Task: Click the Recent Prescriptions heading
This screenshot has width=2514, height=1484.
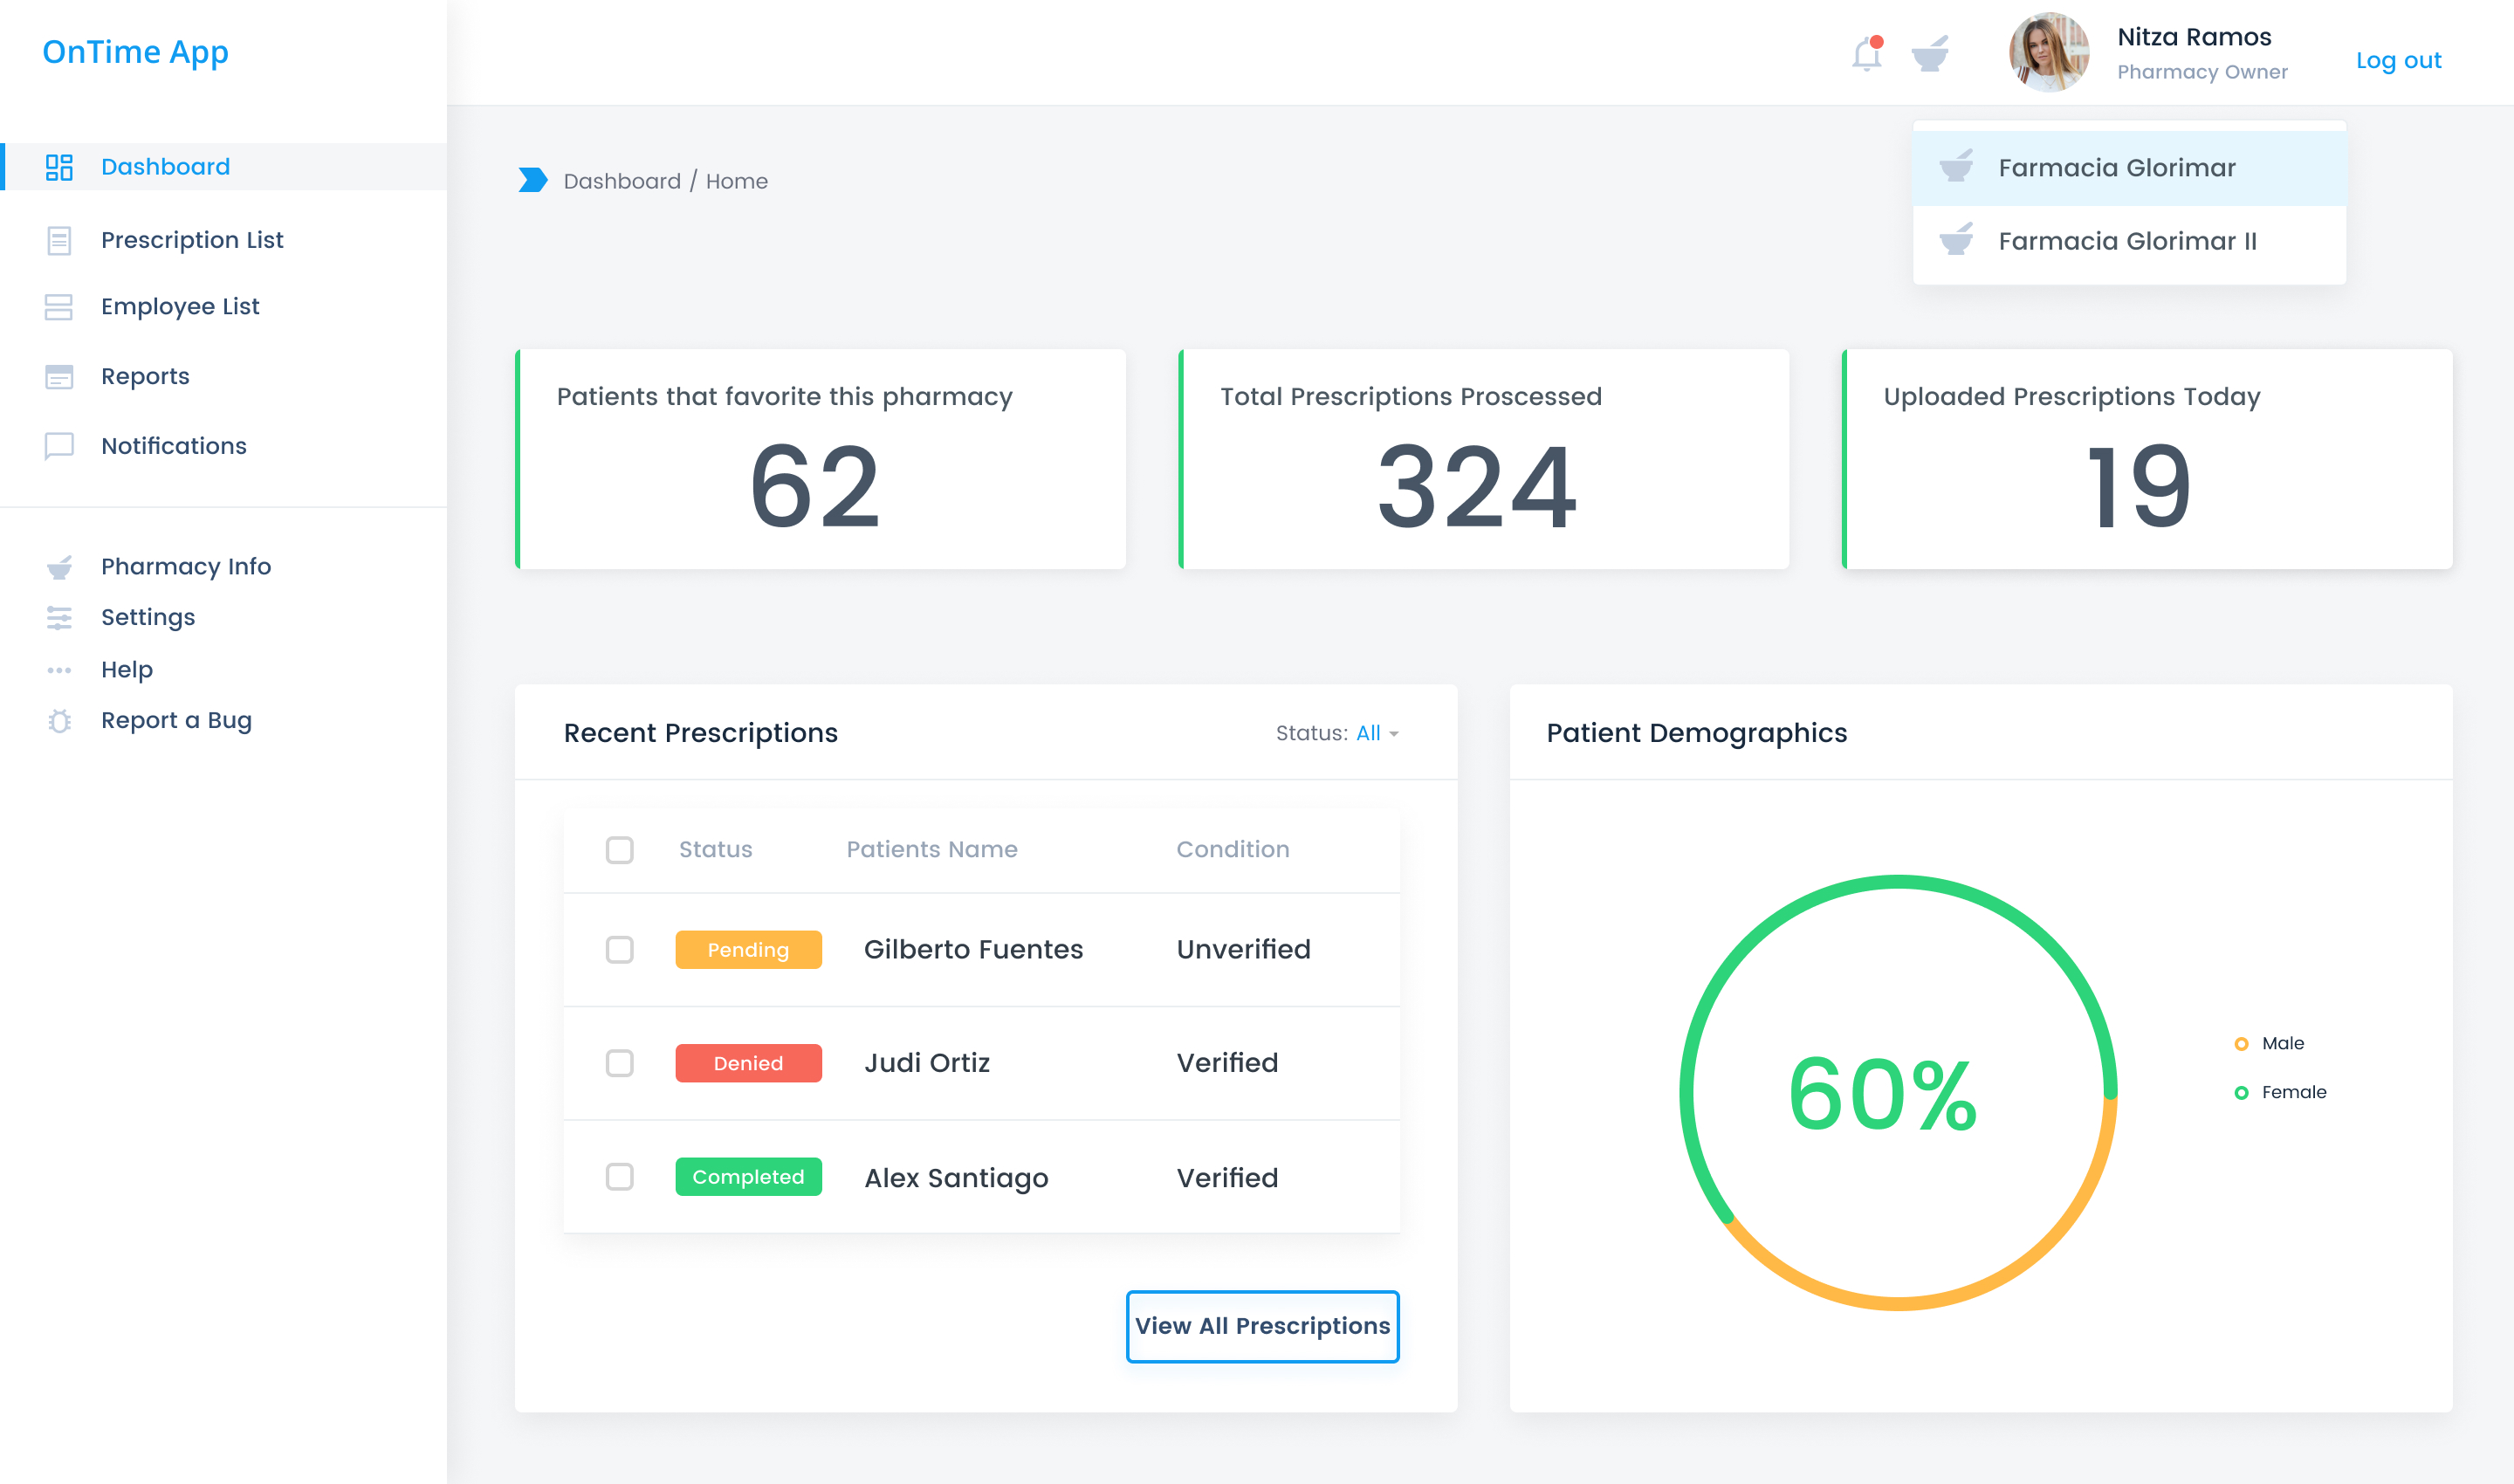Action: (700, 733)
